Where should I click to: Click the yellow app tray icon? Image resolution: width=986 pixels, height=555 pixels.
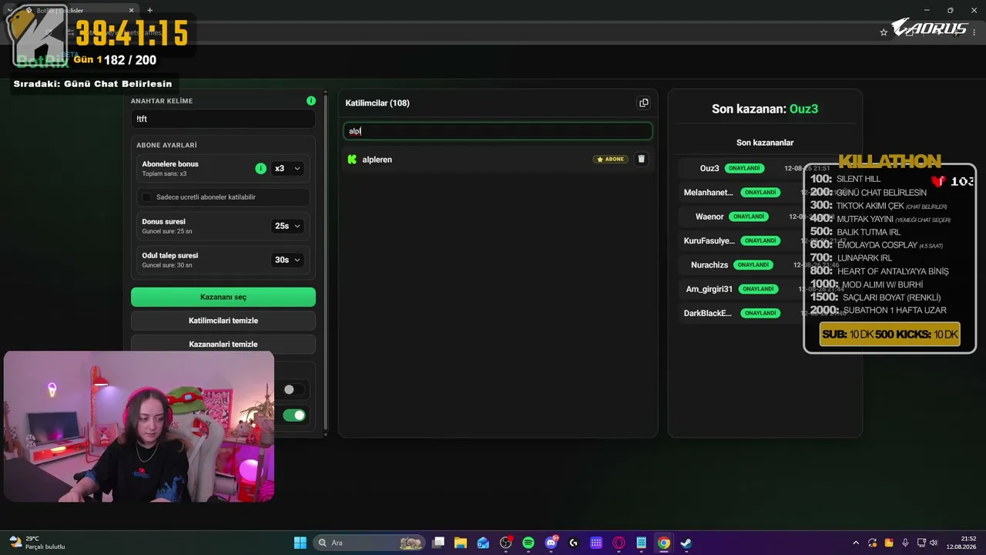889,543
